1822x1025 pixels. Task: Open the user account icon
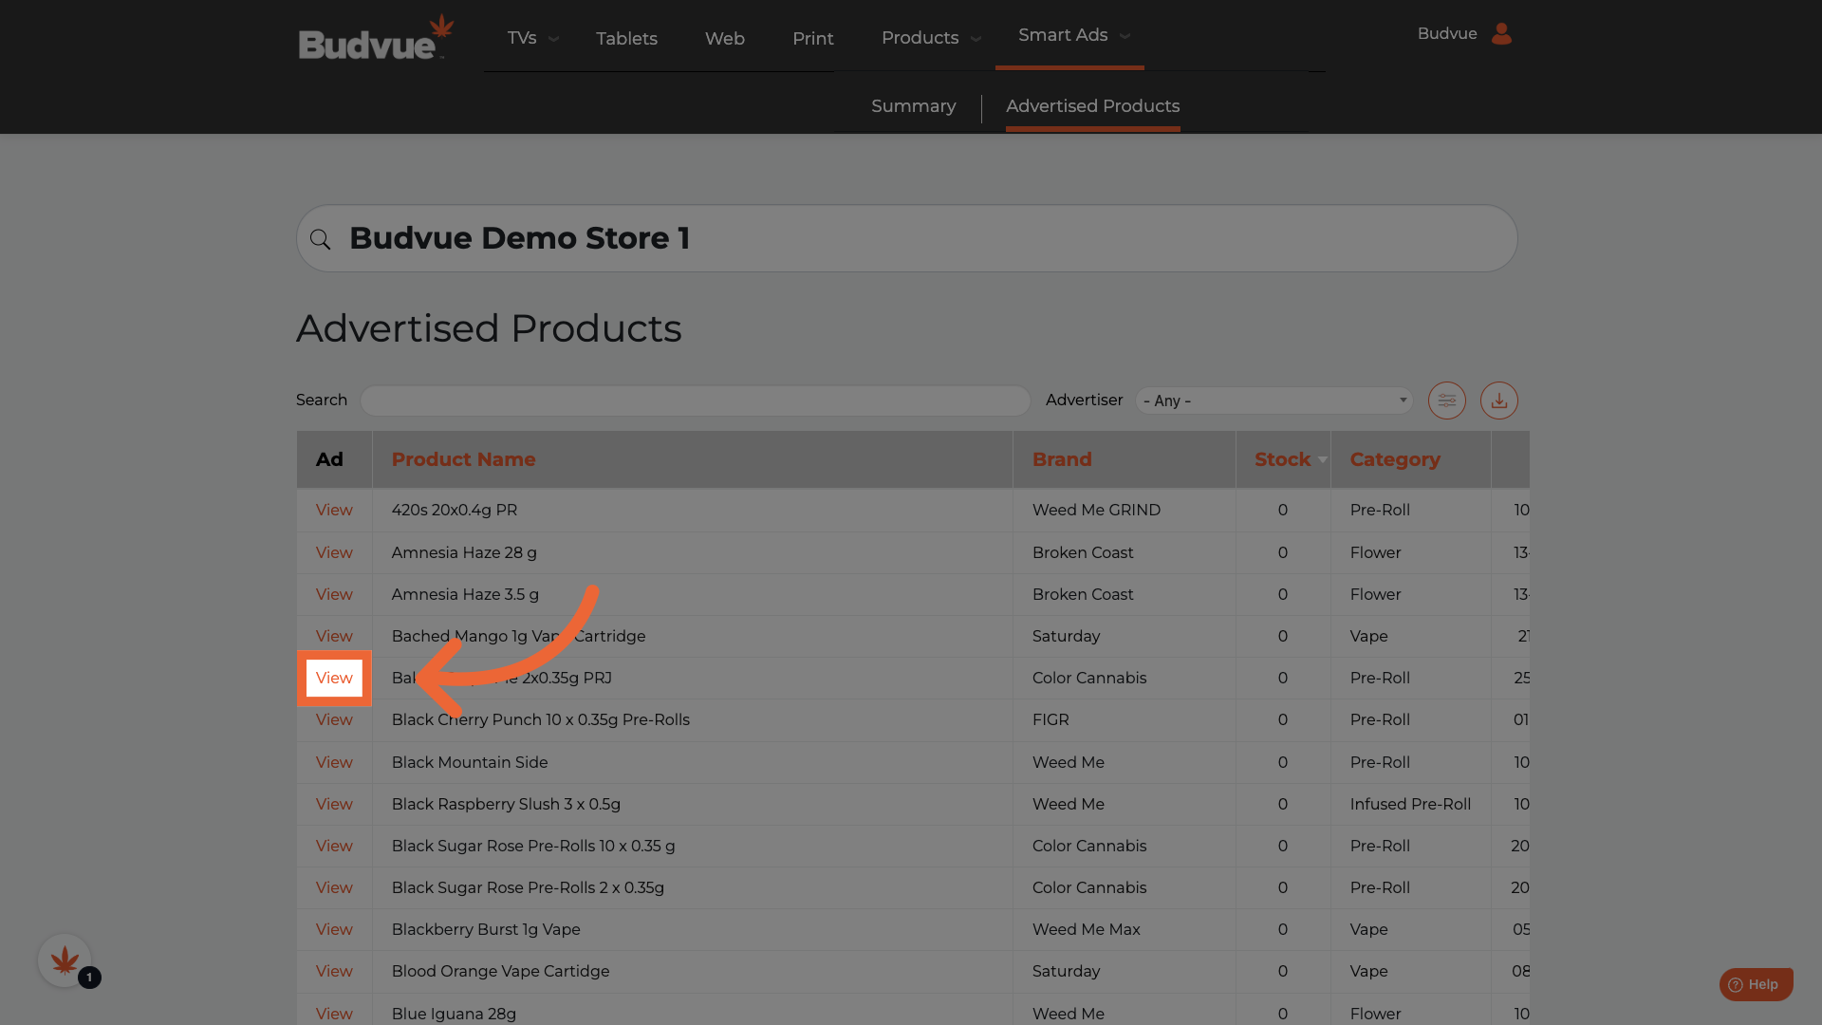point(1501,34)
